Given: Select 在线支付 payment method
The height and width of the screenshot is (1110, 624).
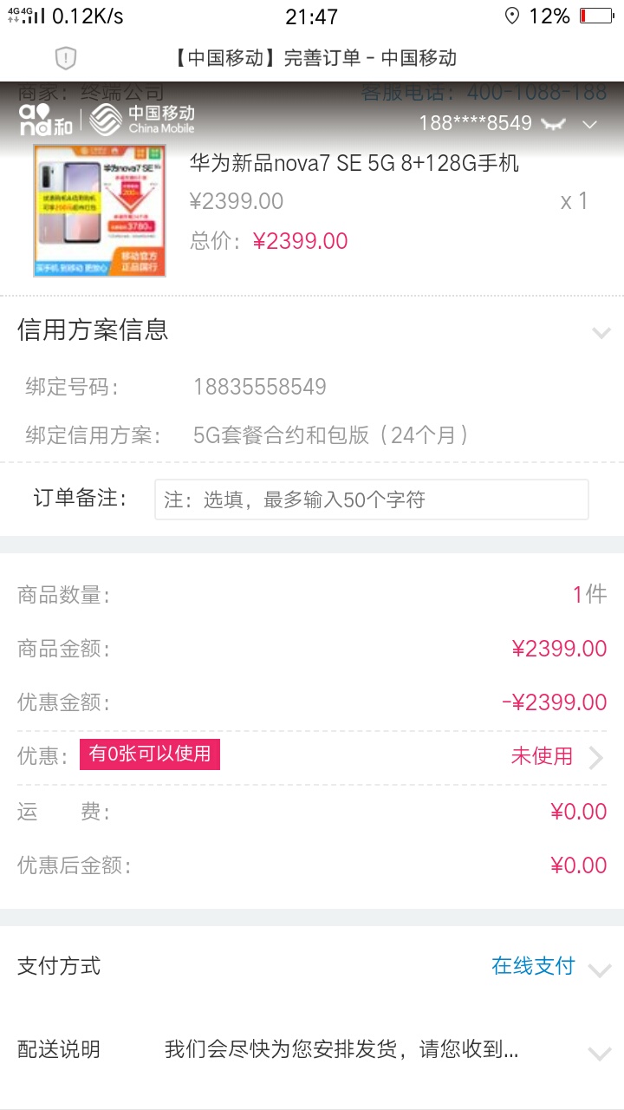Looking at the screenshot, I should click(533, 966).
